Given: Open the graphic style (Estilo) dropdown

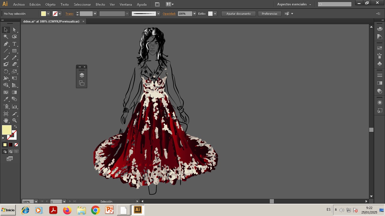Looking at the screenshot, I should [x=215, y=13].
